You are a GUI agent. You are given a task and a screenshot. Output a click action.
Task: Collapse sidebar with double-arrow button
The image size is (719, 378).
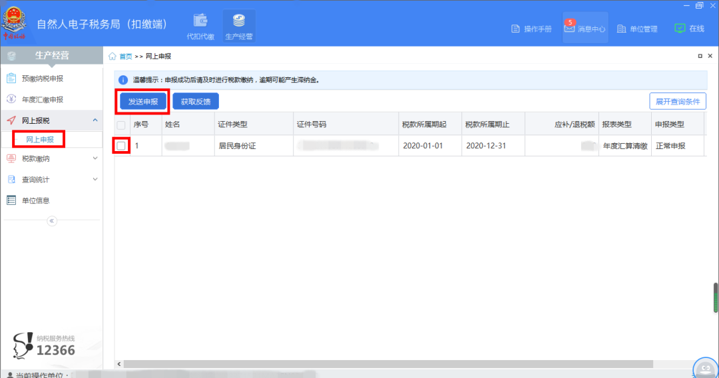tap(52, 221)
